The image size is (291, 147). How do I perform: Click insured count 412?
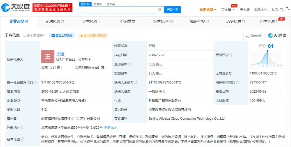[x=44, y=109]
